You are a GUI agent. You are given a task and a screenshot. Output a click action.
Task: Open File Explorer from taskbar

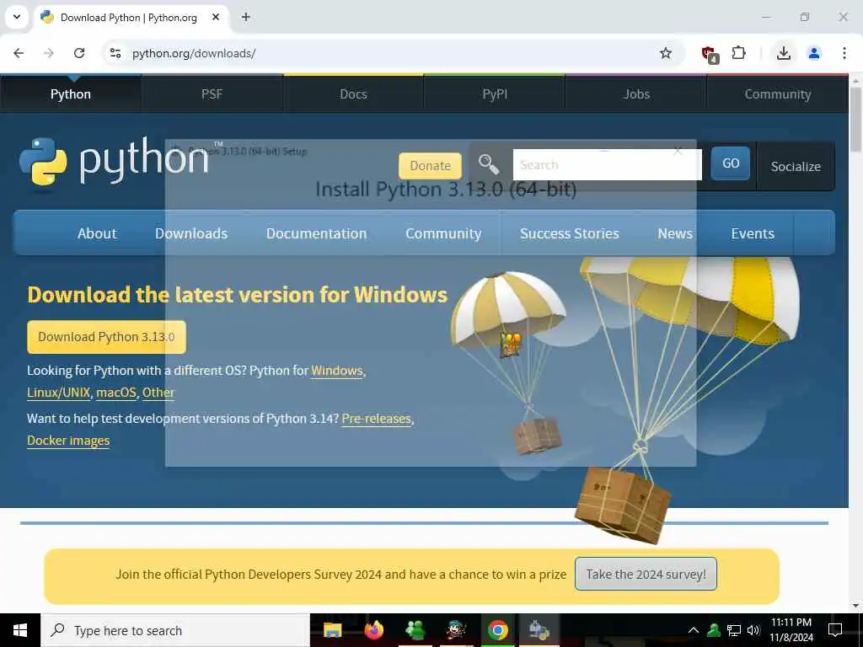click(x=332, y=630)
